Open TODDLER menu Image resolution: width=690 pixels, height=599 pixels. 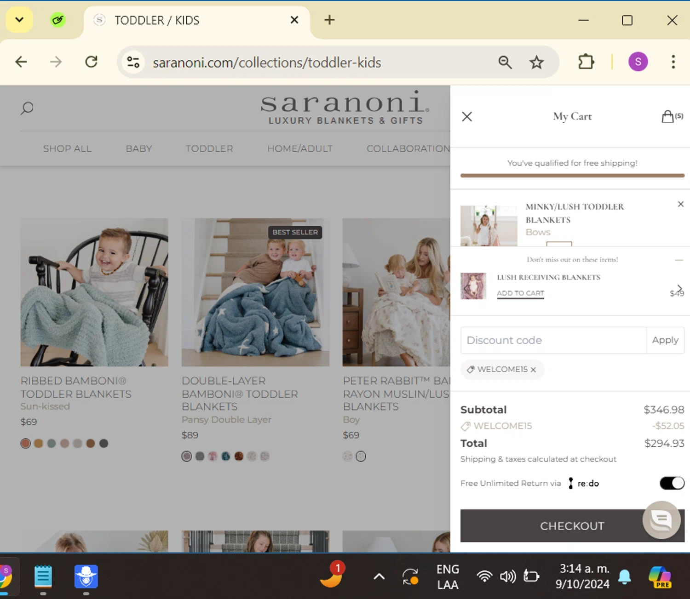click(209, 148)
